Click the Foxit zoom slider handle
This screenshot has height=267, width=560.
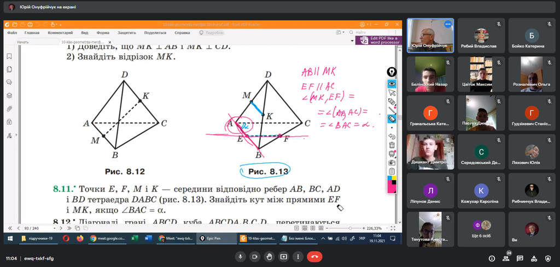[x=351, y=228]
